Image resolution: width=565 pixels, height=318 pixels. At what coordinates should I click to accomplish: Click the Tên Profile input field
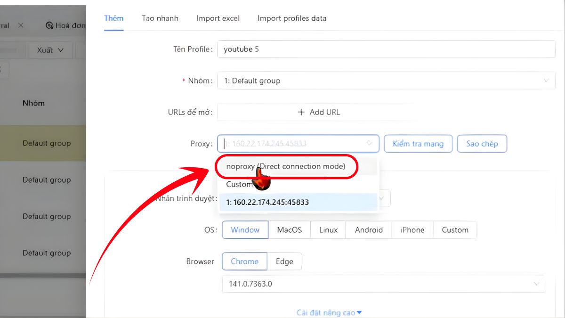click(x=386, y=49)
